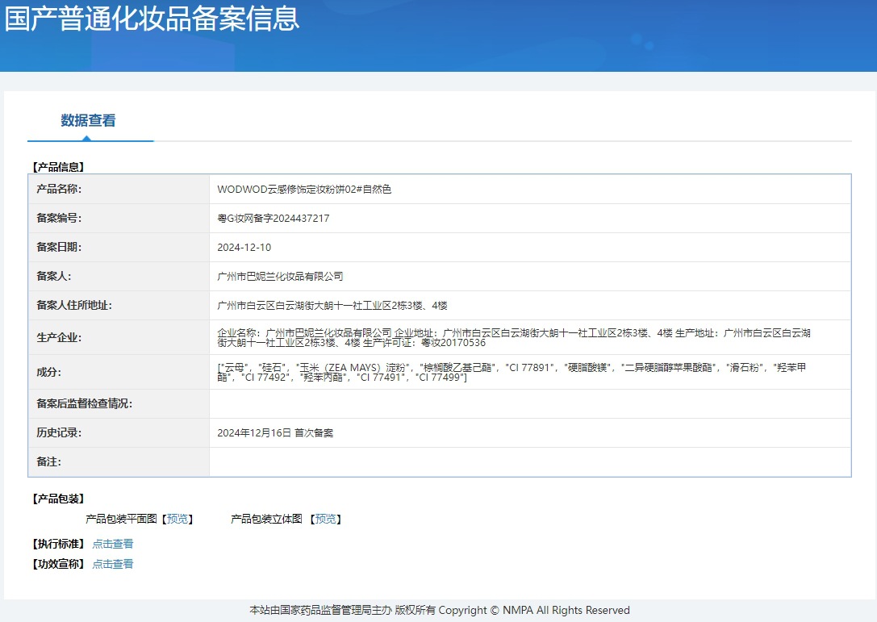
Task: Click the 备案人 label cell
Action: [x=119, y=277]
